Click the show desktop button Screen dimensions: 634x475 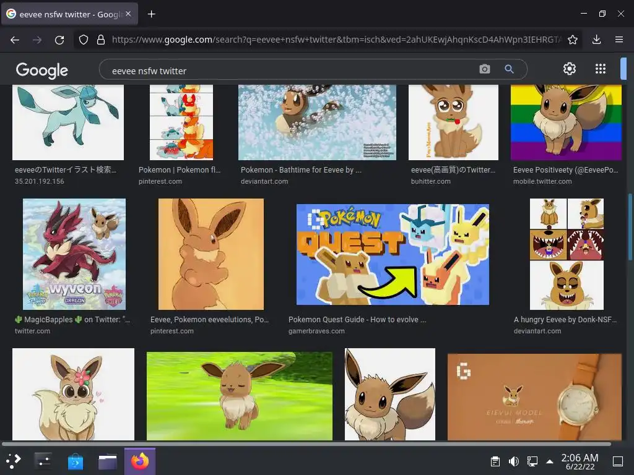(x=618, y=461)
